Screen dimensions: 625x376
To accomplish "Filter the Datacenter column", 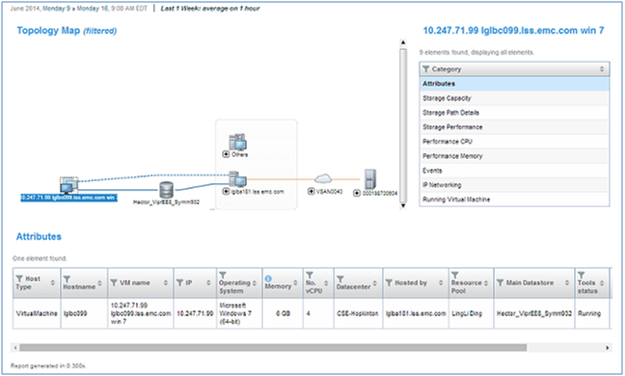I will click(340, 279).
